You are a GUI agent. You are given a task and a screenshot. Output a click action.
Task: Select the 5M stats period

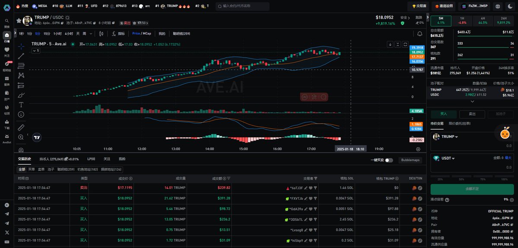click(441, 21)
